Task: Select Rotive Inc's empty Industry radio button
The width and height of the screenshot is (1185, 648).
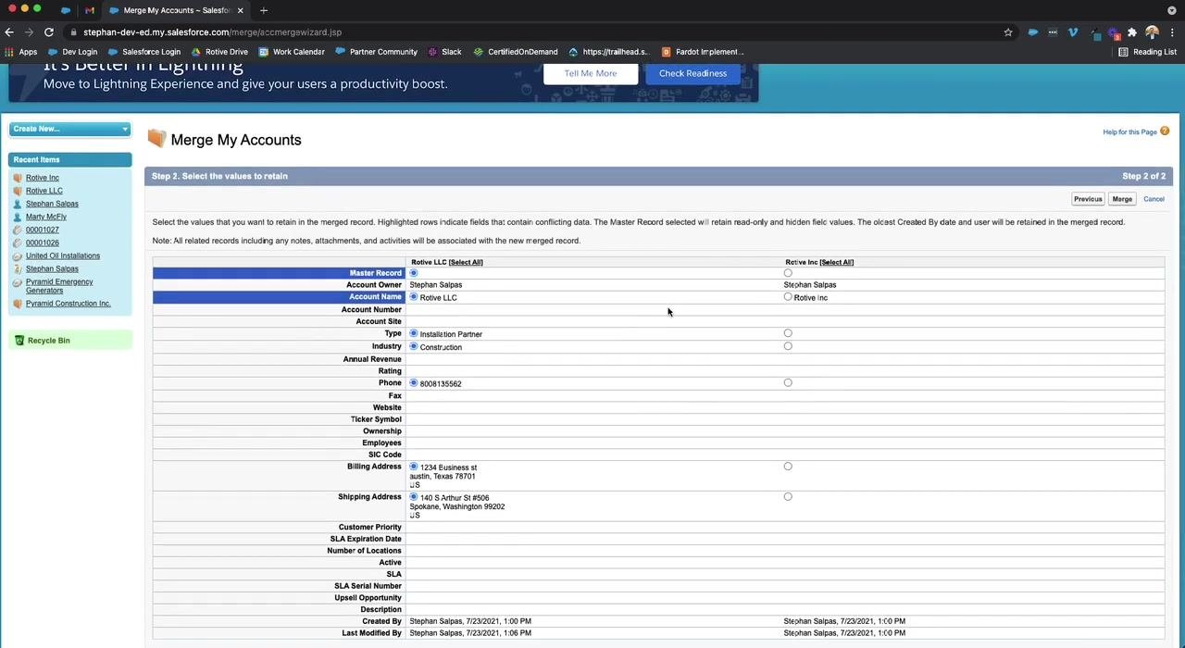Action: (788, 346)
